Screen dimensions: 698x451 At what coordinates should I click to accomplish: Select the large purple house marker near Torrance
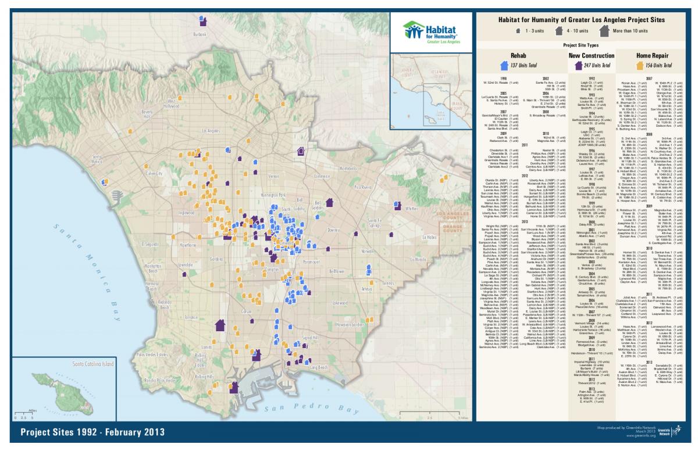coord(220,325)
